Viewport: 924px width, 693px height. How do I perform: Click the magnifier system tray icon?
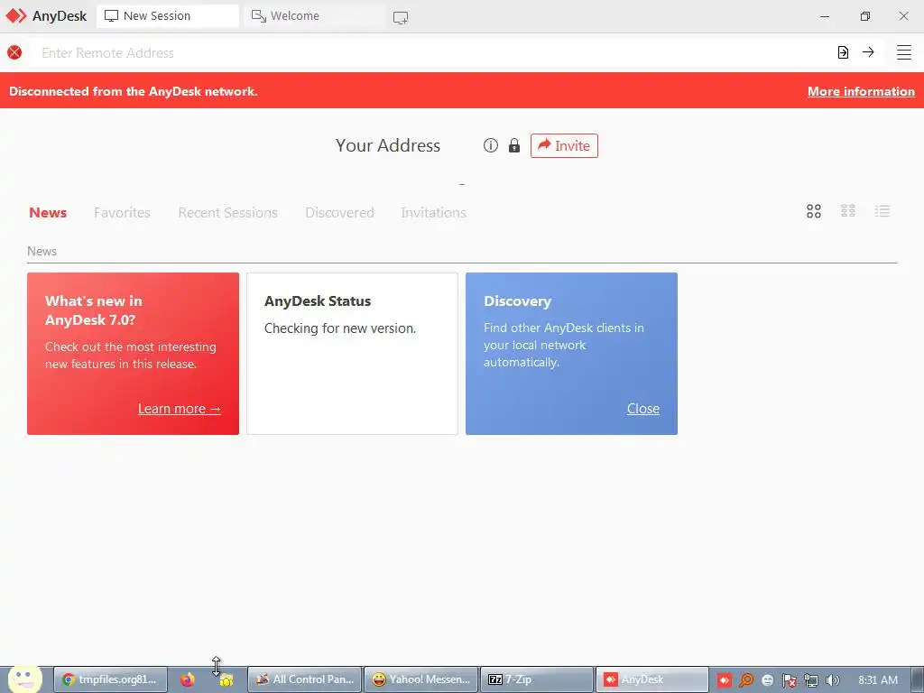point(746,680)
